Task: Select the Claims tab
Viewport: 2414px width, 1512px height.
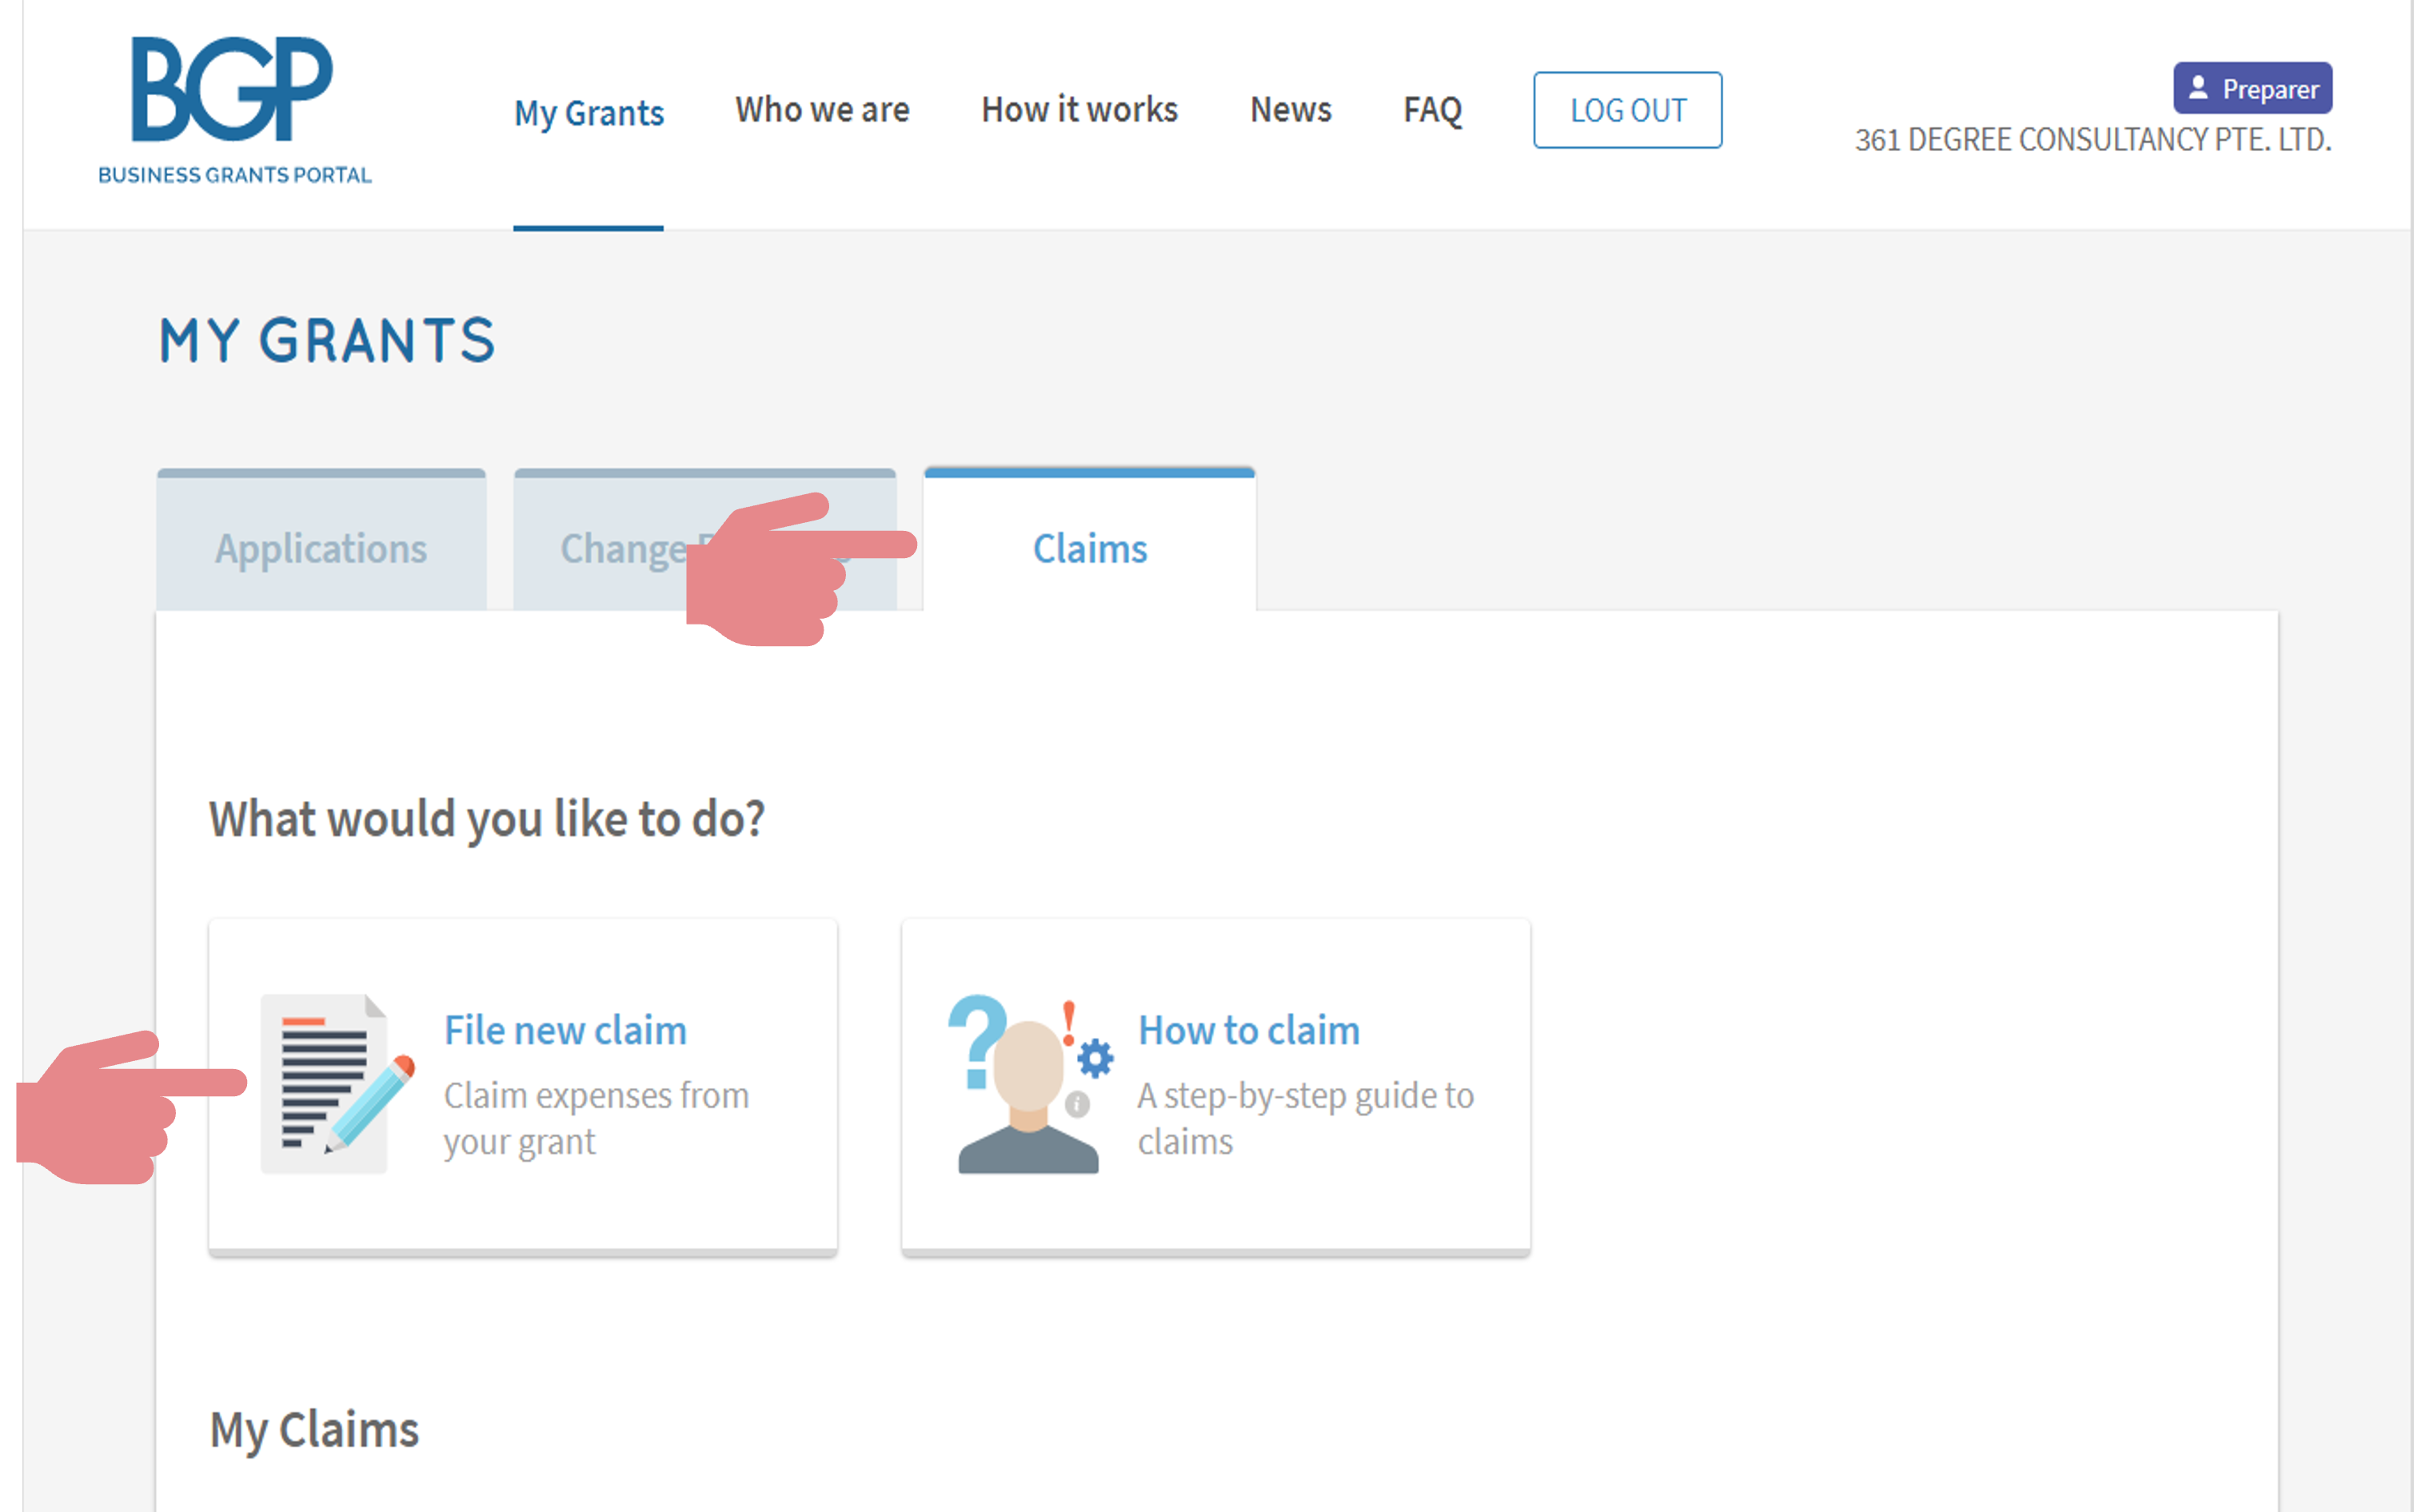Action: pos(1089,548)
